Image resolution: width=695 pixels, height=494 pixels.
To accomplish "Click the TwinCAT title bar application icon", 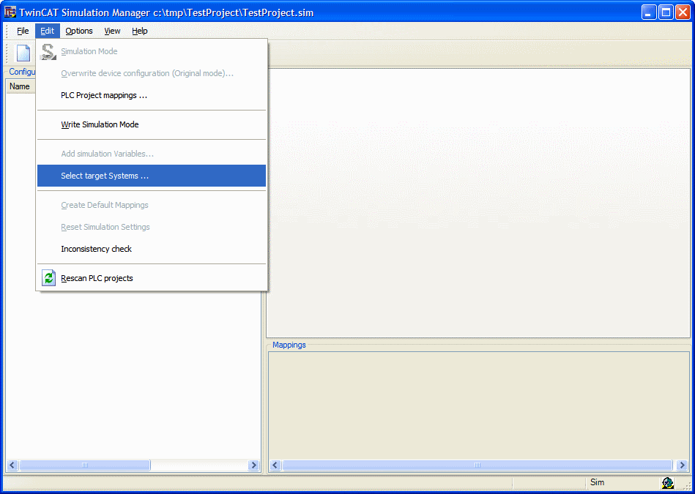I will 10,12.
